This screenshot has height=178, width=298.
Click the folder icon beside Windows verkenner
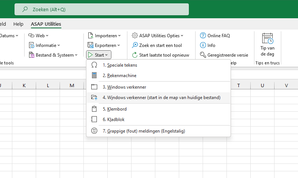(94, 87)
